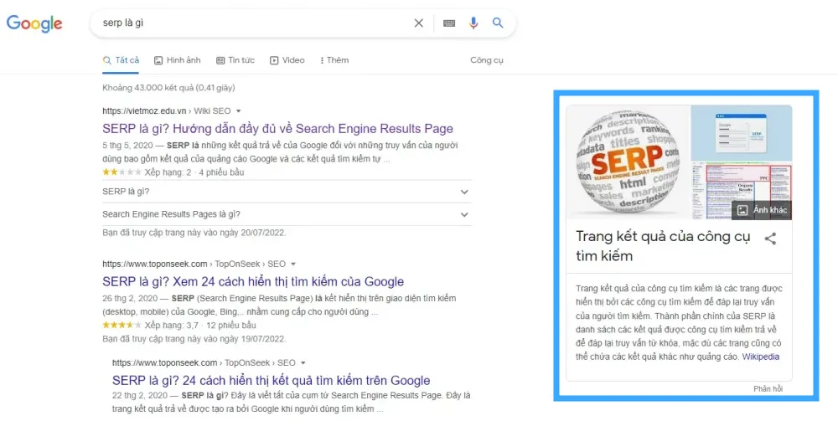This screenshot has width=838, height=421.
Task: Switch to the "Hình ảnh" tab
Action: click(x=178, y=60)
